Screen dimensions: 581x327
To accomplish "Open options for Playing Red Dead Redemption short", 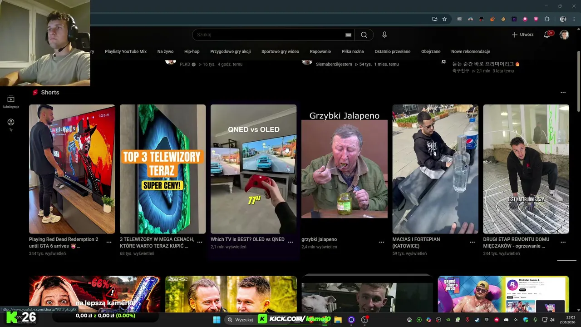I will [109, 243].
